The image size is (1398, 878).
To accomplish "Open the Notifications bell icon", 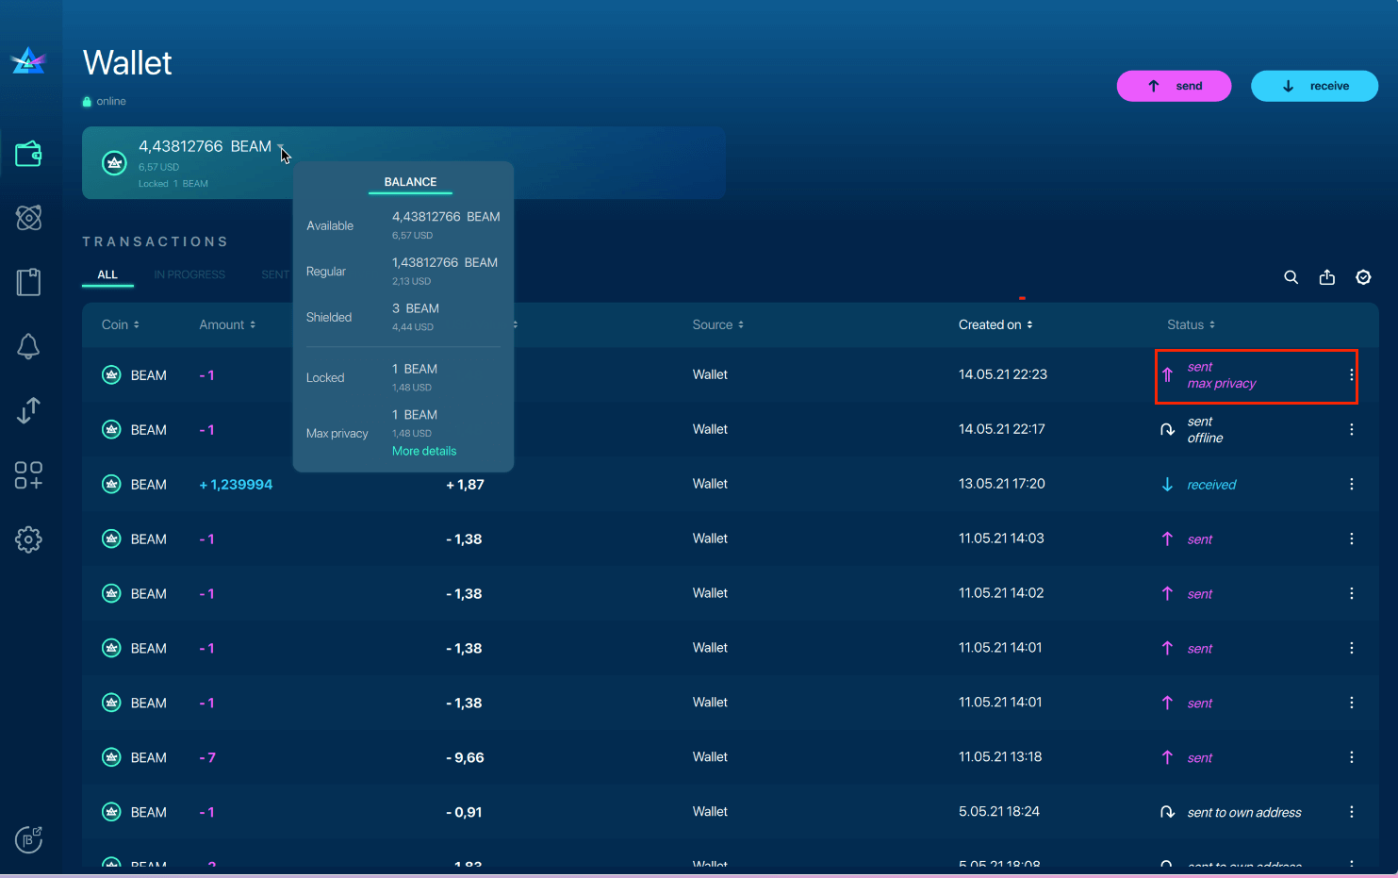I will coord(28,346).
